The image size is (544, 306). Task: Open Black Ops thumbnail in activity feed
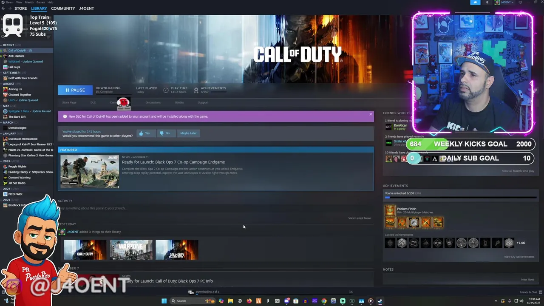pos(177,250)
